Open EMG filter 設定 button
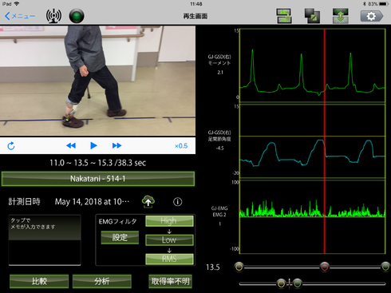The width and height of the screenshot is (391, 293). click(120, 237)
